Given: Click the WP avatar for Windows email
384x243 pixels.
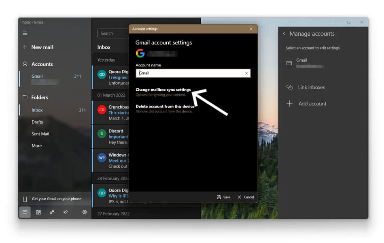Looking at the screenshot, I should coord(102,158).
